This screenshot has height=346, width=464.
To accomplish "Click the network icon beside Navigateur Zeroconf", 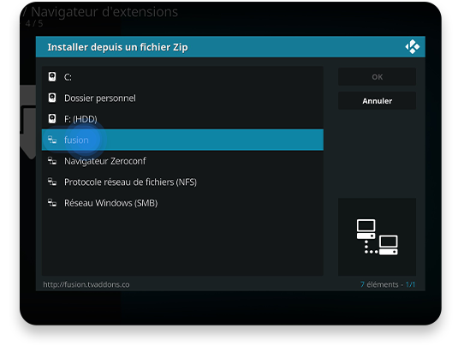I will [52, 161].
